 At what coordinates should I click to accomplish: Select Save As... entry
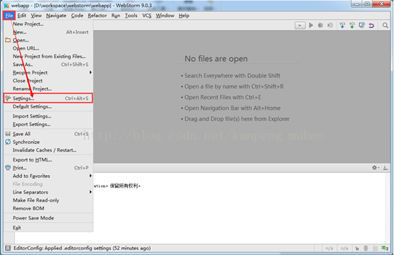pos(48,64)
